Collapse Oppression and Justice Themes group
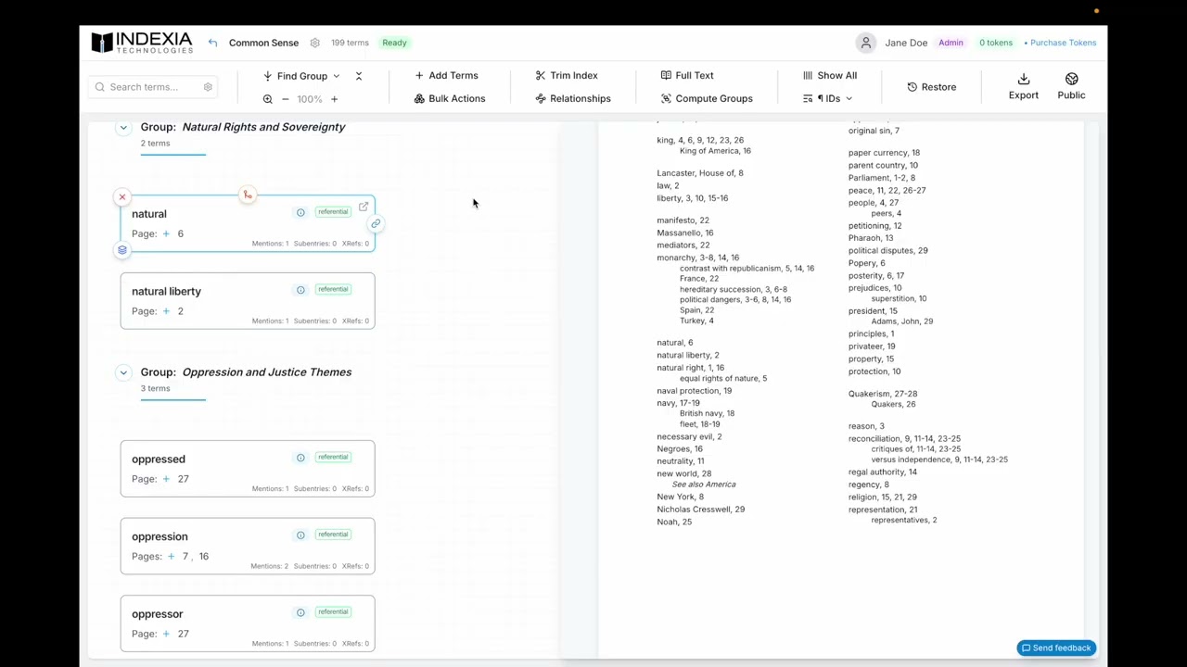Viewport: 1187px width, 667px height. point(123,372)
